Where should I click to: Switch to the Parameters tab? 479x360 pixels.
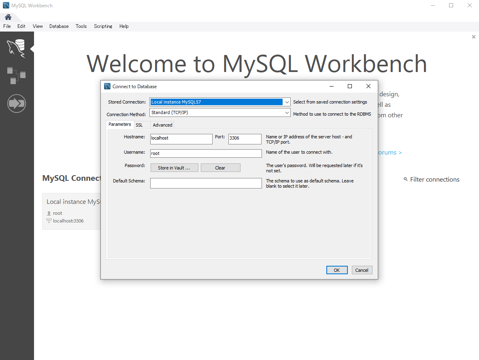coord(120,124)
